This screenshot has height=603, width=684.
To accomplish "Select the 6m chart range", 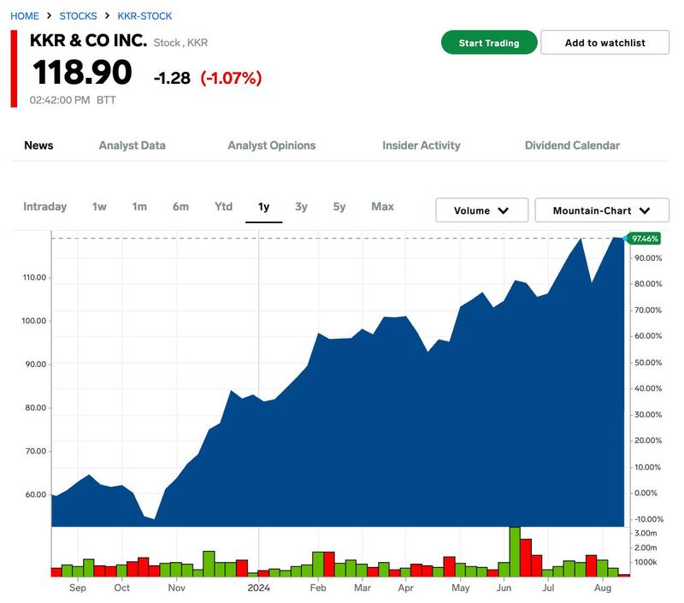I will pyautogui.click(x=180, y=206).
